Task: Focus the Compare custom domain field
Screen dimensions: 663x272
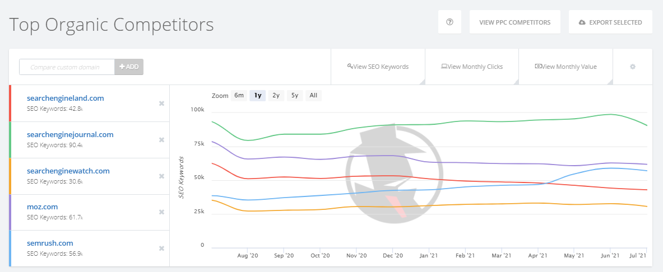Action: pos(67,67)
